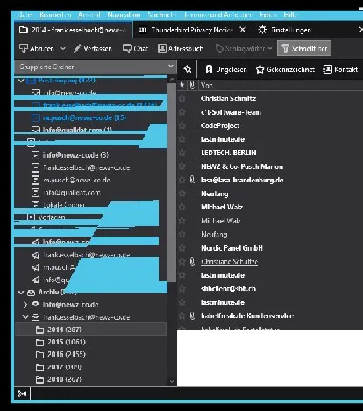Click Verfassen to compose a message
The image size is (363, 411).
point(93,48)
